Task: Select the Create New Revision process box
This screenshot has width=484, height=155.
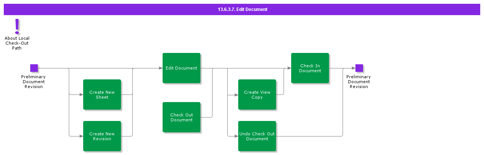Action: click(x=102, y=136)
